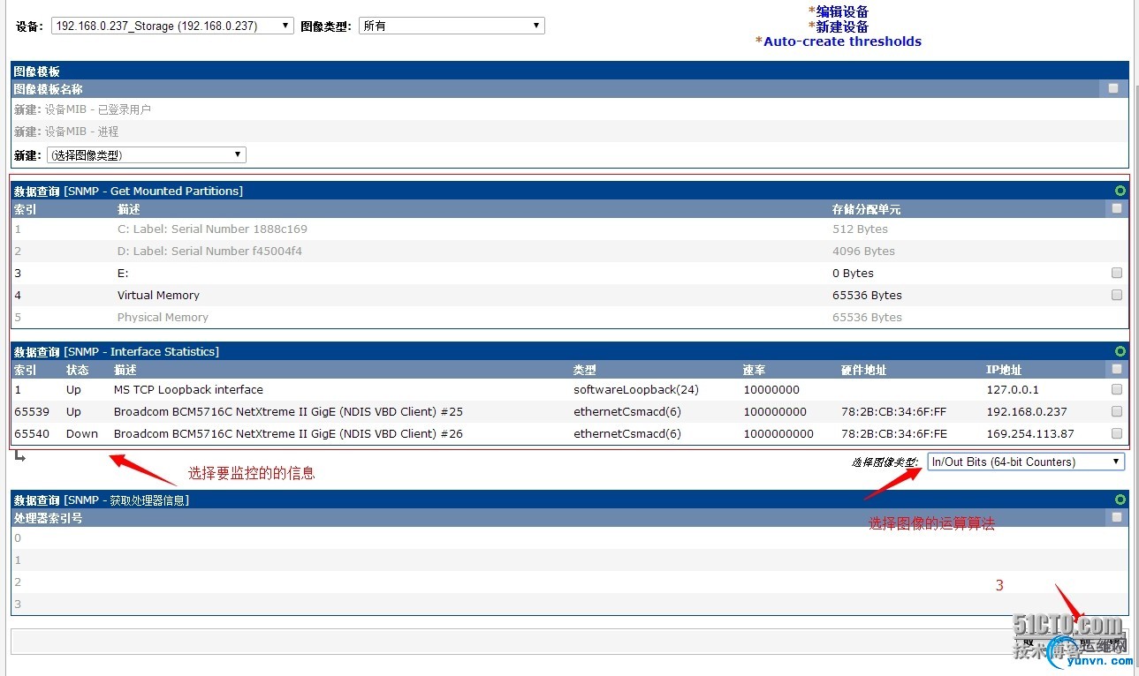Tick the MS TCP Loopback interface checkbox
Viewport: 1139px width, 676px height.
(1117, 389)
